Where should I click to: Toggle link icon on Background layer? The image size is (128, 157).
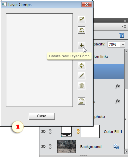point(50,146)
